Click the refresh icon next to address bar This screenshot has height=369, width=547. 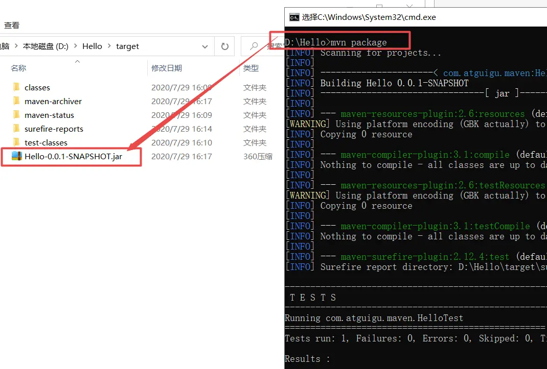pos(224,46)
